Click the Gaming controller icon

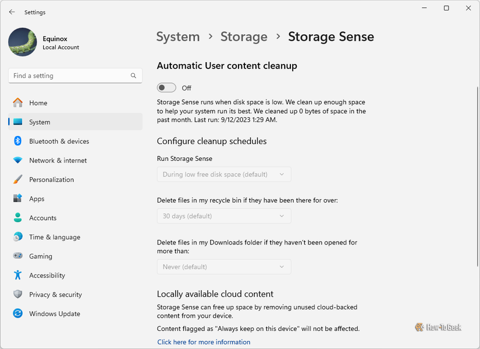(x=18, y=256)
